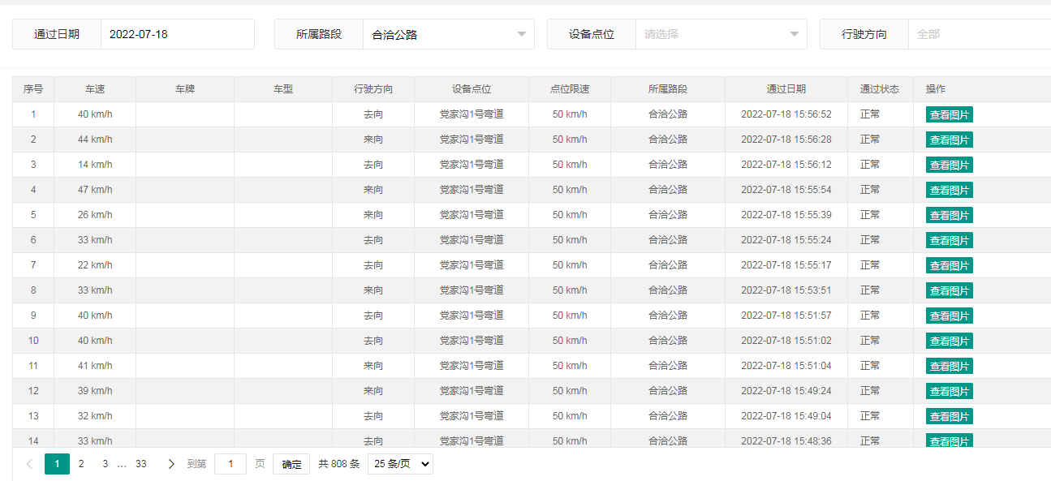Image resolution: width=1051 pixels, height=481 pixels.
Task: Click 查看图片 for row 1
Action: [949, 114]
